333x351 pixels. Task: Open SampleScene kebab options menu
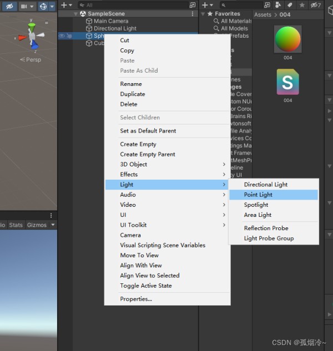193,14
